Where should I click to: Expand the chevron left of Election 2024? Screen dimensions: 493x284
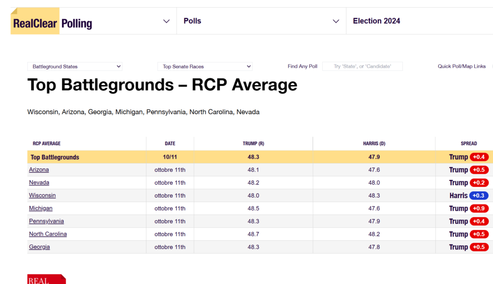pos(336,21)
